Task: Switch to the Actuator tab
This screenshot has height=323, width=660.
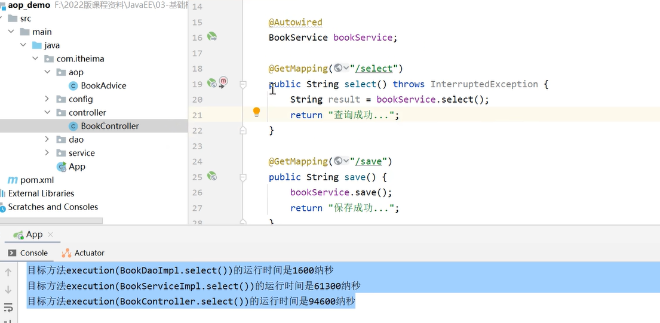Action: pos(84,253)
